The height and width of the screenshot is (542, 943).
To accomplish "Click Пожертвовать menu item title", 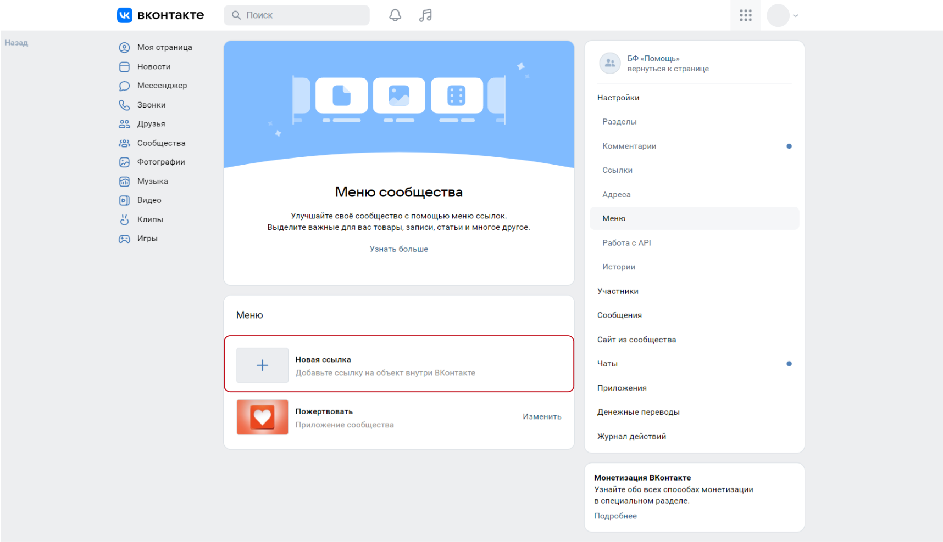I will [324, 411].
